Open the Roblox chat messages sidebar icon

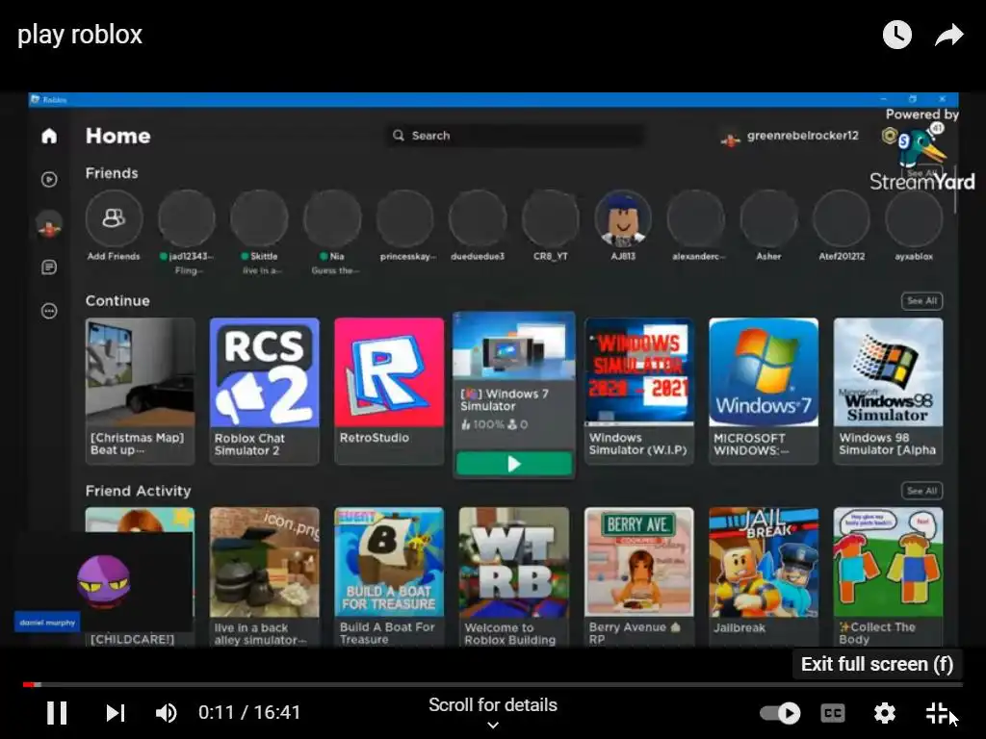[x=49, y=268]
